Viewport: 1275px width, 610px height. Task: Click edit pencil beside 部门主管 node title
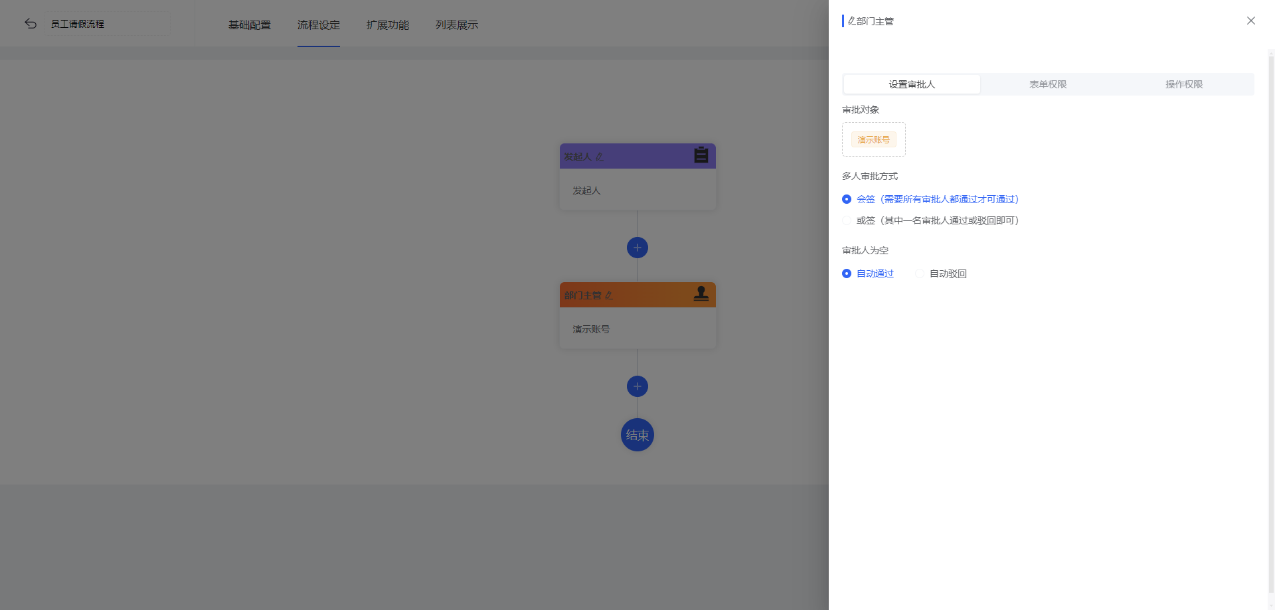tap(609, 295)
